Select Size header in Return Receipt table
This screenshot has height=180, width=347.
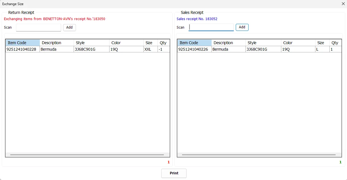[x=150, y=43]
